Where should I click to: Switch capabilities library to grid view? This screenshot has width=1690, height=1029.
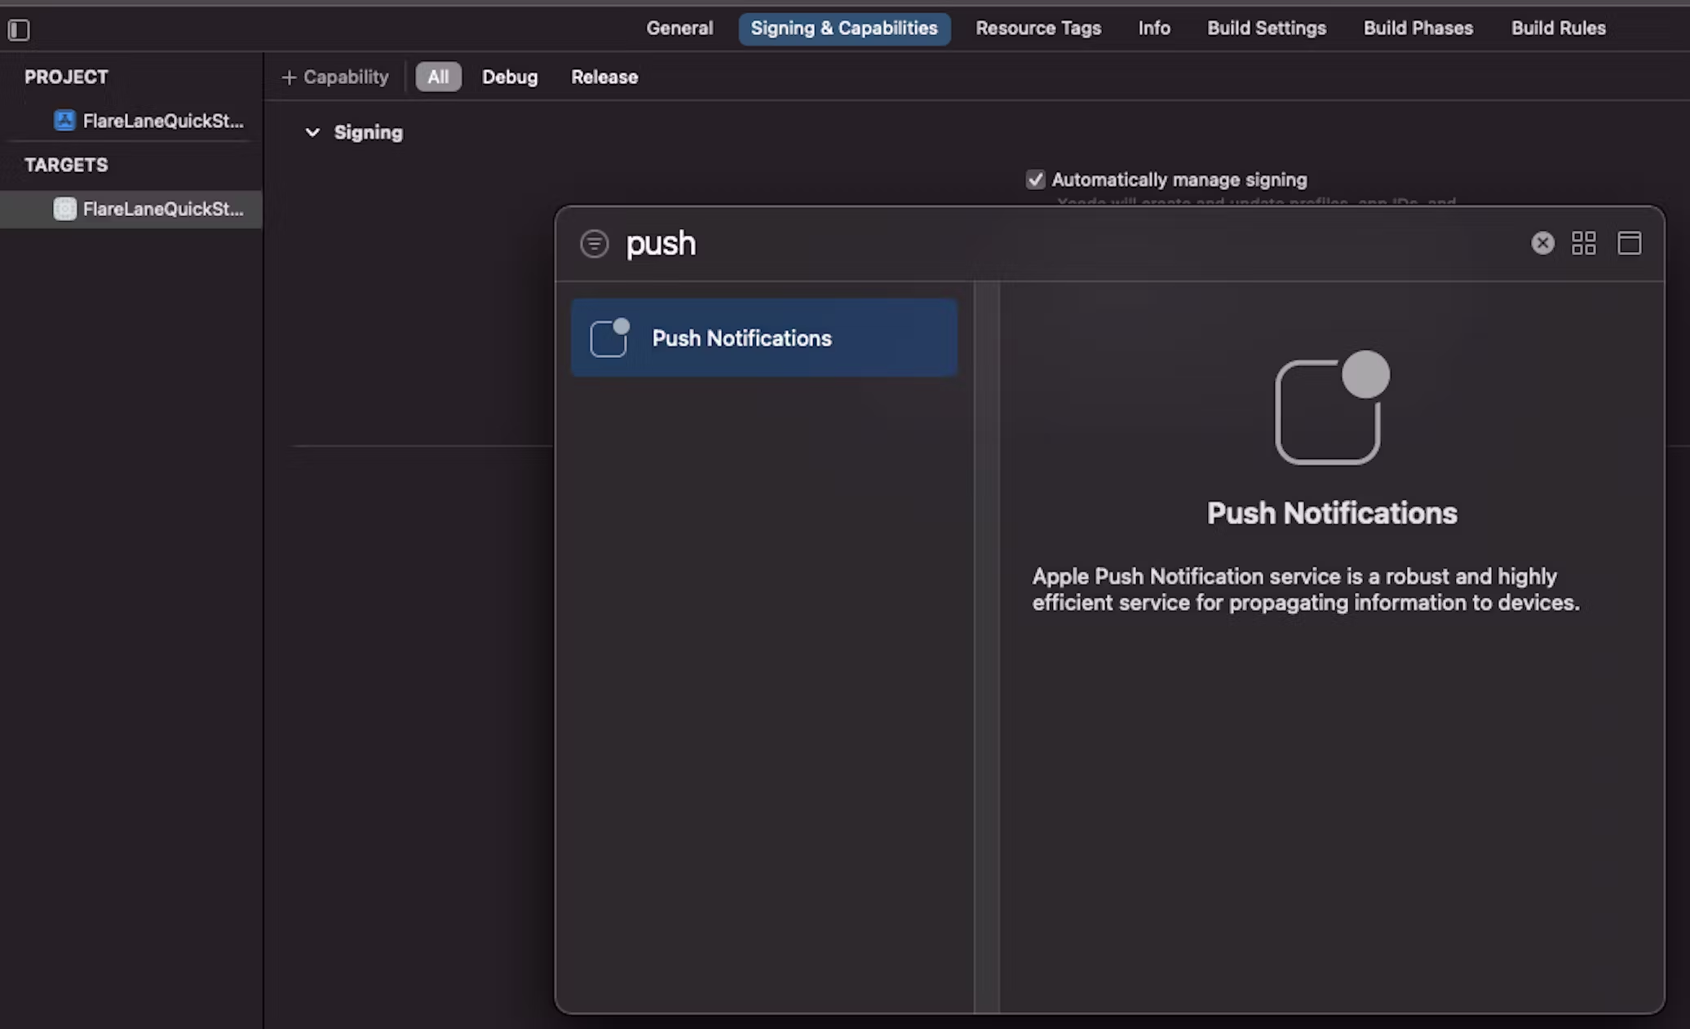1583,243
